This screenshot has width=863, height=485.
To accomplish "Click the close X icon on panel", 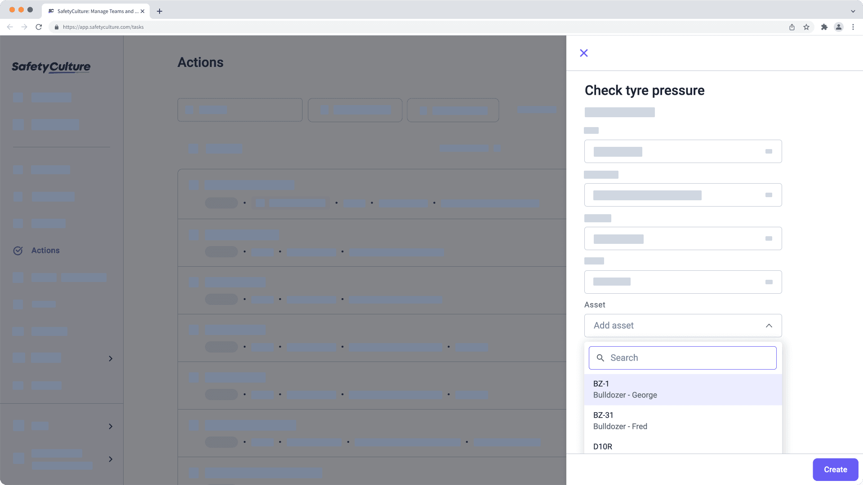I will coord(583,53).
